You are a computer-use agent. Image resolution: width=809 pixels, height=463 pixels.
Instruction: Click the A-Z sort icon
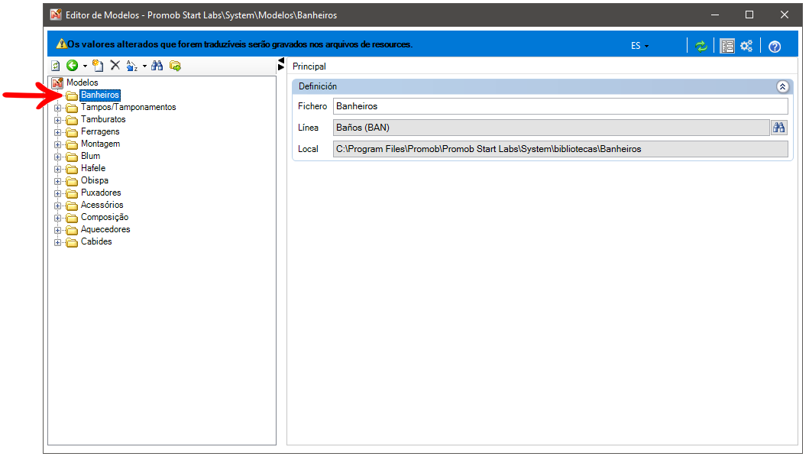132,66
